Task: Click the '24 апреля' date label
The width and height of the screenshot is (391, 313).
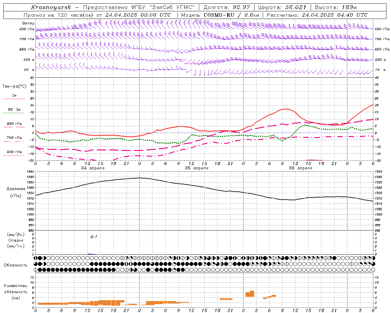Action: tap(93, 168)
